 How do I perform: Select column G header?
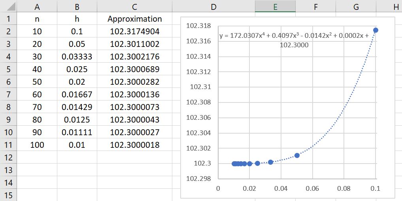(356, 6)
